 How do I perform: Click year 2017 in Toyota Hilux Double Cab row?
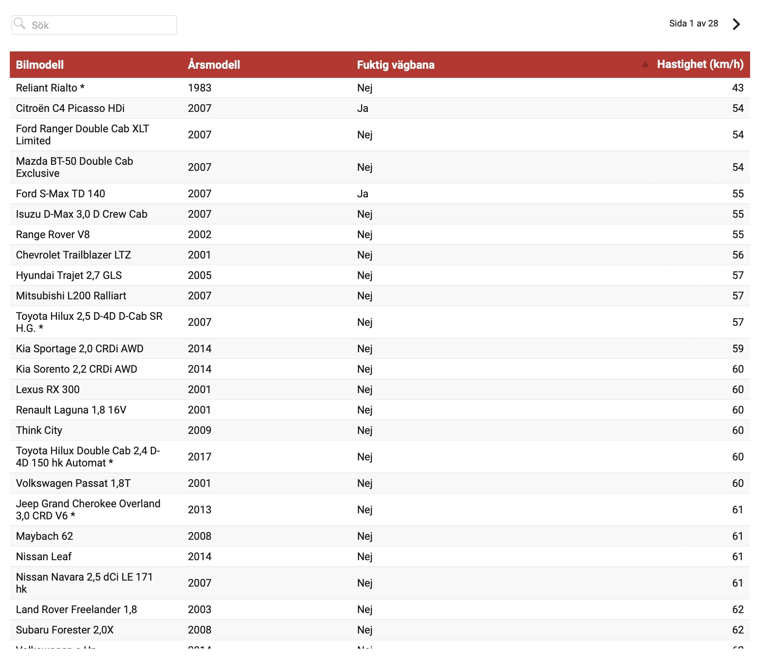200,457
